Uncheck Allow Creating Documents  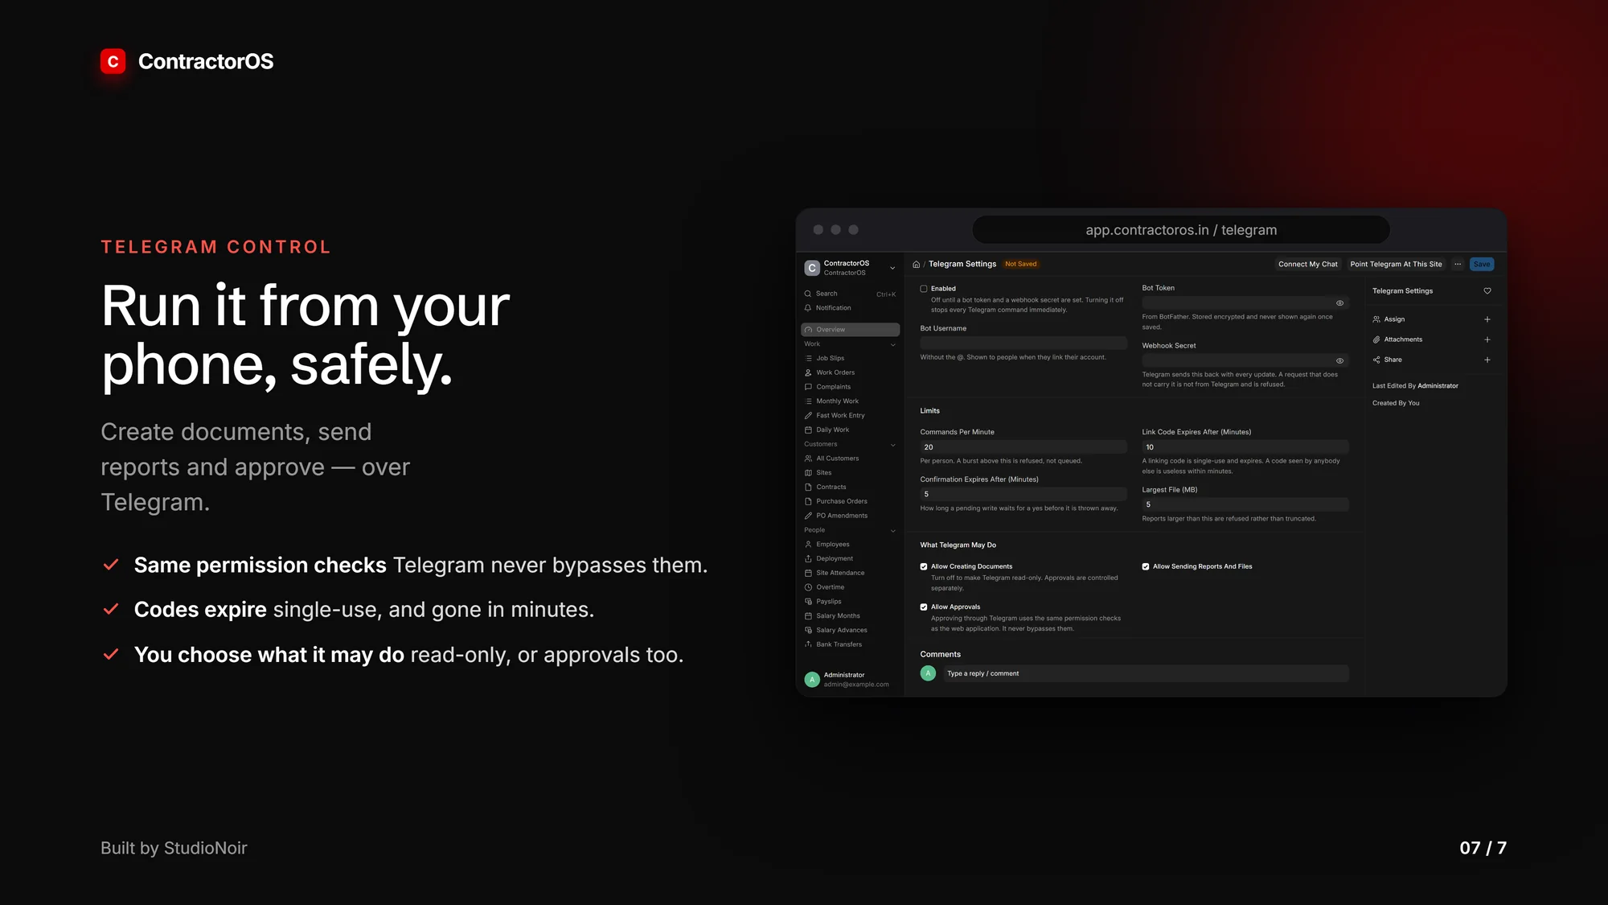click(x=924, y=567)
